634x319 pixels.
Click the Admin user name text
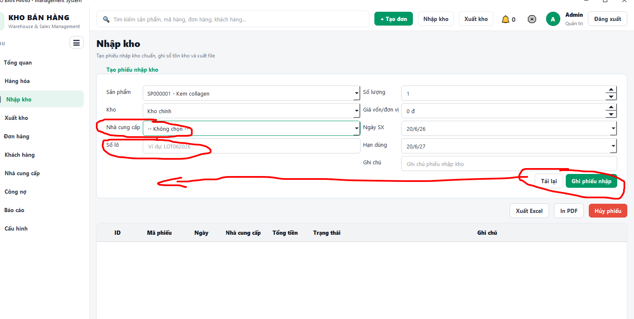pos(574,15)
